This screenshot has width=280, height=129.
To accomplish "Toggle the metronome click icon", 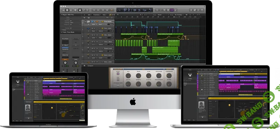I will point(175,10).
